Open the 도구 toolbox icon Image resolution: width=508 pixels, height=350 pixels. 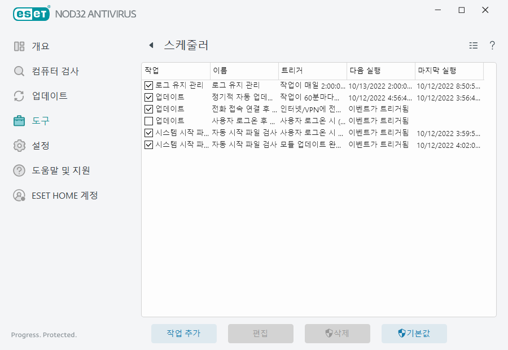(19, 121)
